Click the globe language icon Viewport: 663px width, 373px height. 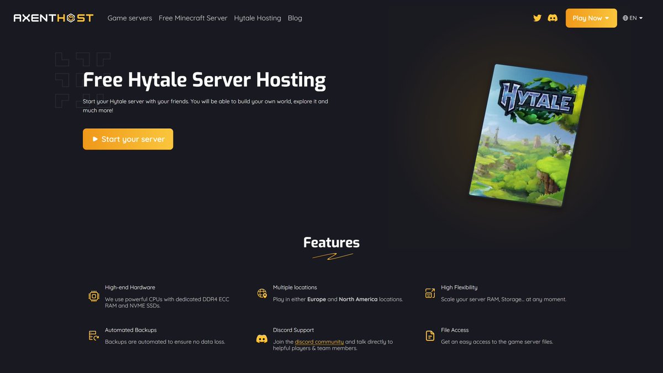(x=625, y=18)
